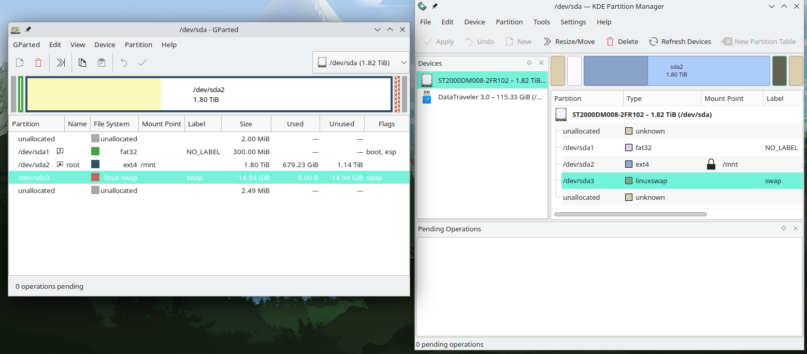This screenshot has width=807, height=354.
Task: Click New Partition Table button
Action: click(x=759, y=41)
